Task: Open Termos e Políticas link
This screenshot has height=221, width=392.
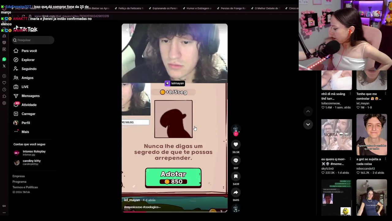Action: click(x=25, y=187)
